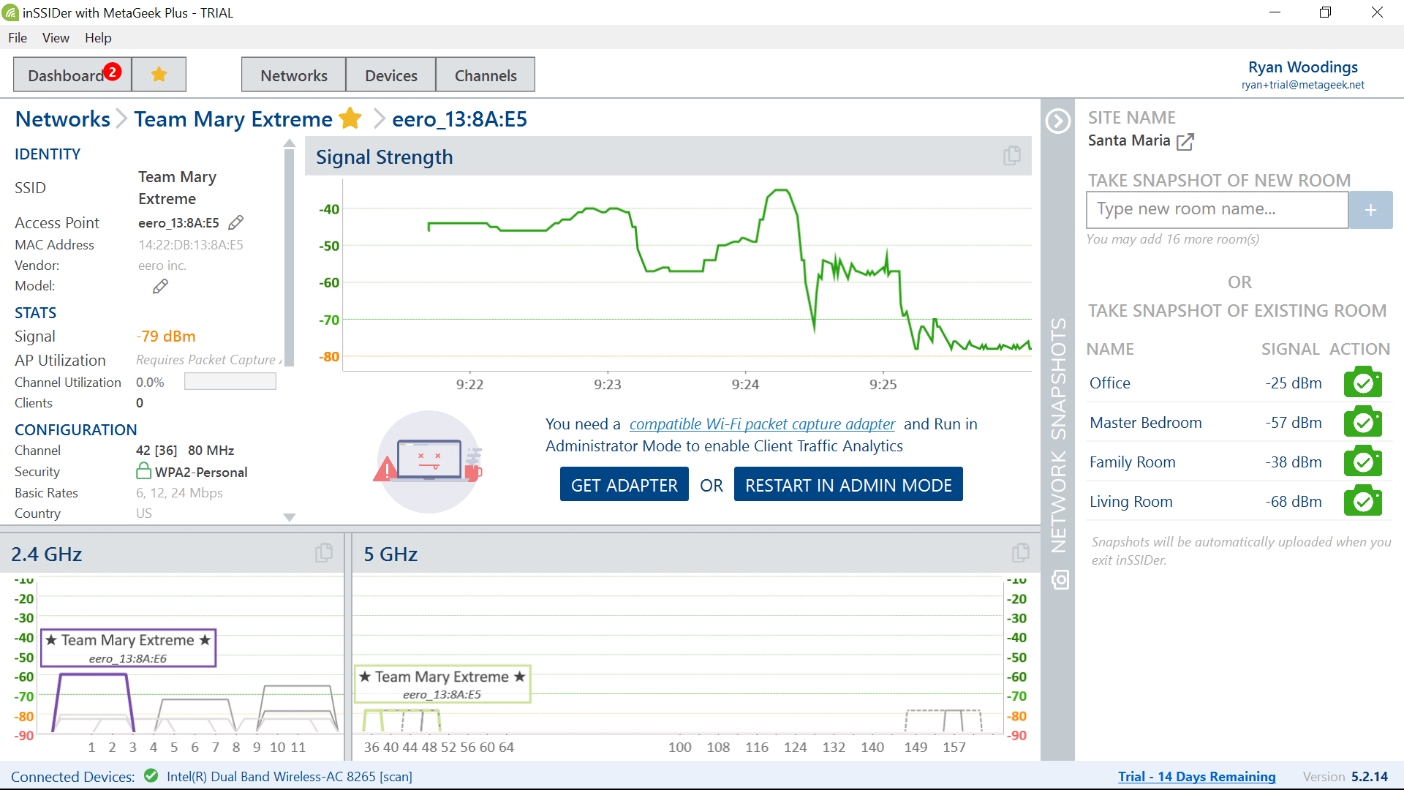
Task: Take snapshot for Master Bedroom
Action: 1363,422
